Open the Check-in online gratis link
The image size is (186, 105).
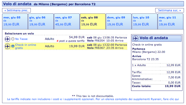(x=26, y=46)
